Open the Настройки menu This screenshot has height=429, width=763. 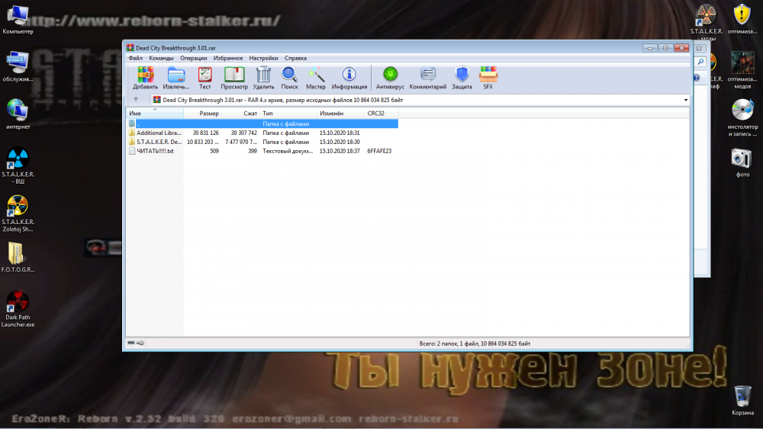pos(263,58)
